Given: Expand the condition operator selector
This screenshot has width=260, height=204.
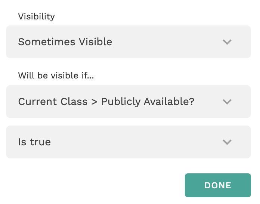Looking at the screenshot, I should coord(128,142).
